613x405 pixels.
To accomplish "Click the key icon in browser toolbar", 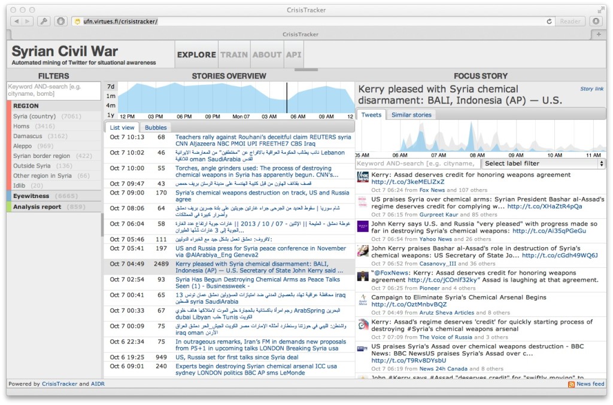I will (44, 22).
